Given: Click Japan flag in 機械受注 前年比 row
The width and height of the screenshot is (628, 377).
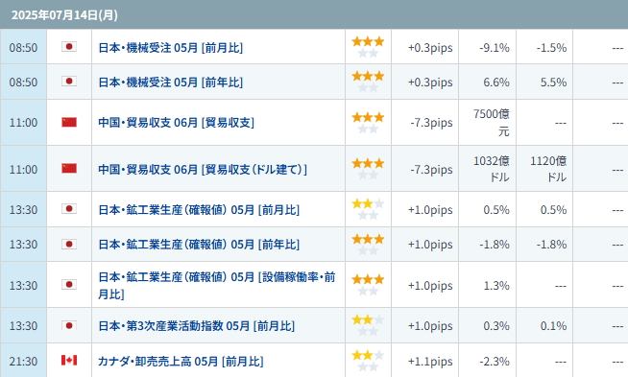Looking at the screenshot, I should [x=69, y=82].
